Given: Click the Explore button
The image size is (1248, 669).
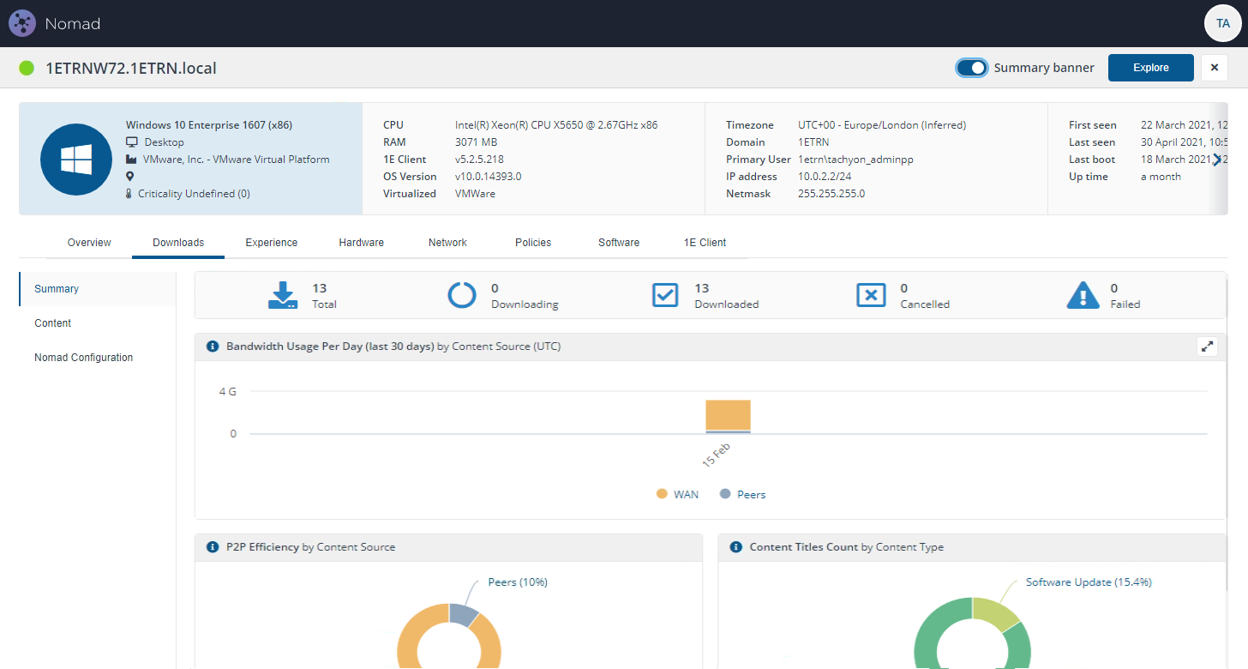Looking at the screenshot, I should coord(1151,68).
